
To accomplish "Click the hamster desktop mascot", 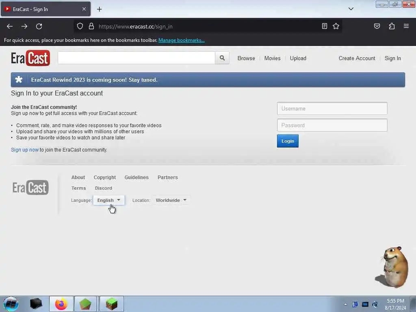I will (393, 267).
